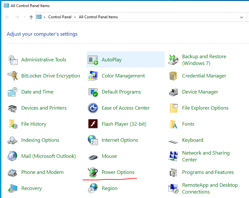Click the Phone and Modem icon
Screen dimensions: 249x198
(13, 173)
